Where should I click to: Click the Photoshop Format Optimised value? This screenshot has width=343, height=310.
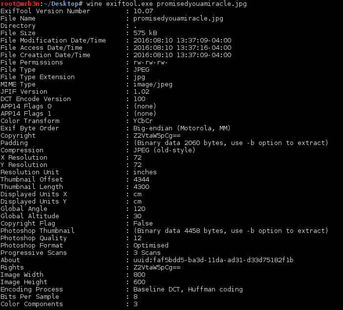click(150, 246)
